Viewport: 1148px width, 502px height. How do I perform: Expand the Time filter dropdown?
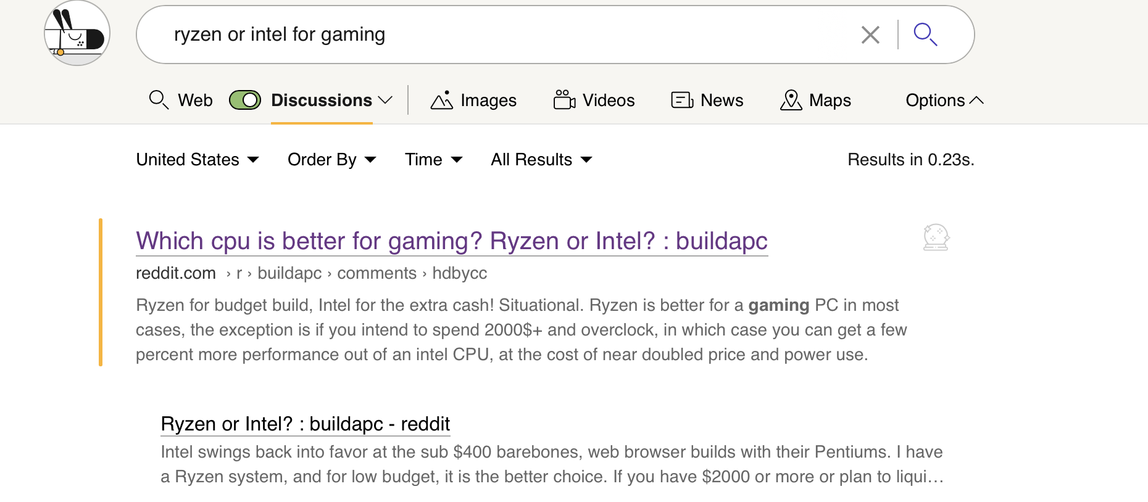[433, 160]
